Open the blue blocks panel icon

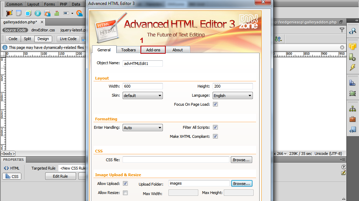[353, 83]
